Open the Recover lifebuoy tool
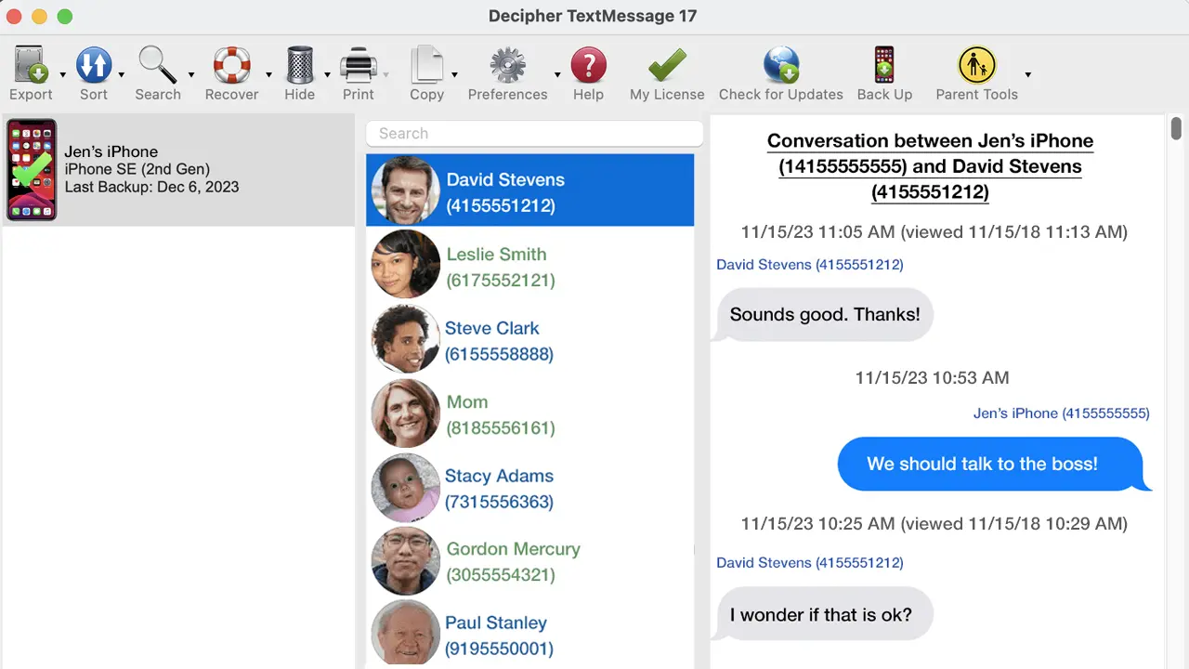The width and height of the screenshot is (1189, 669). coord(231,66)
